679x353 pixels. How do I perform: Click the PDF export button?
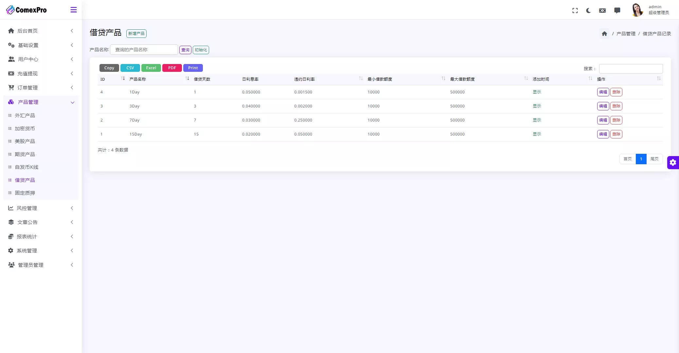(171, 68)
